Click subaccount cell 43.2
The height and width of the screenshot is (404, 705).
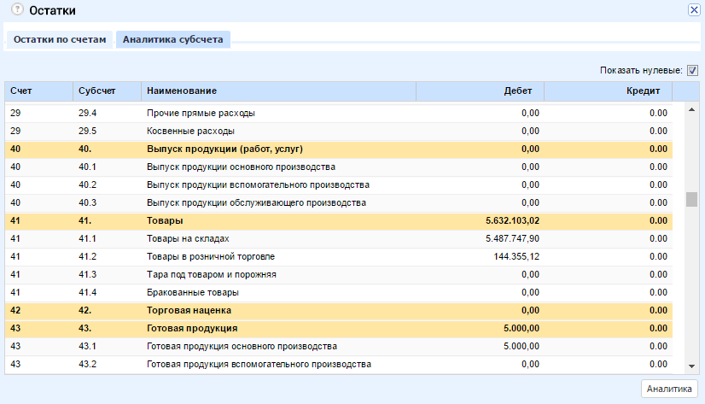(88, 365)
